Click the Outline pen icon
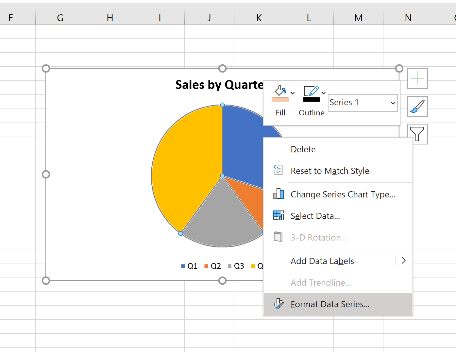This screenshot has width=456, height=352. 311,93
